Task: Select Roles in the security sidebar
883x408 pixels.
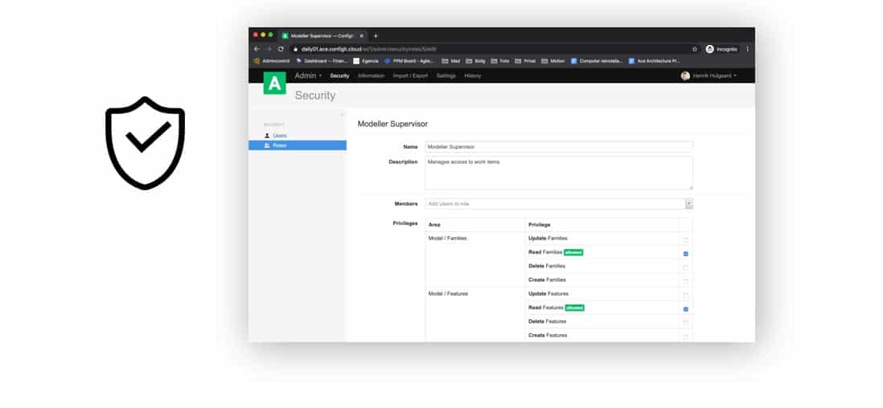Action: point(279,145)
